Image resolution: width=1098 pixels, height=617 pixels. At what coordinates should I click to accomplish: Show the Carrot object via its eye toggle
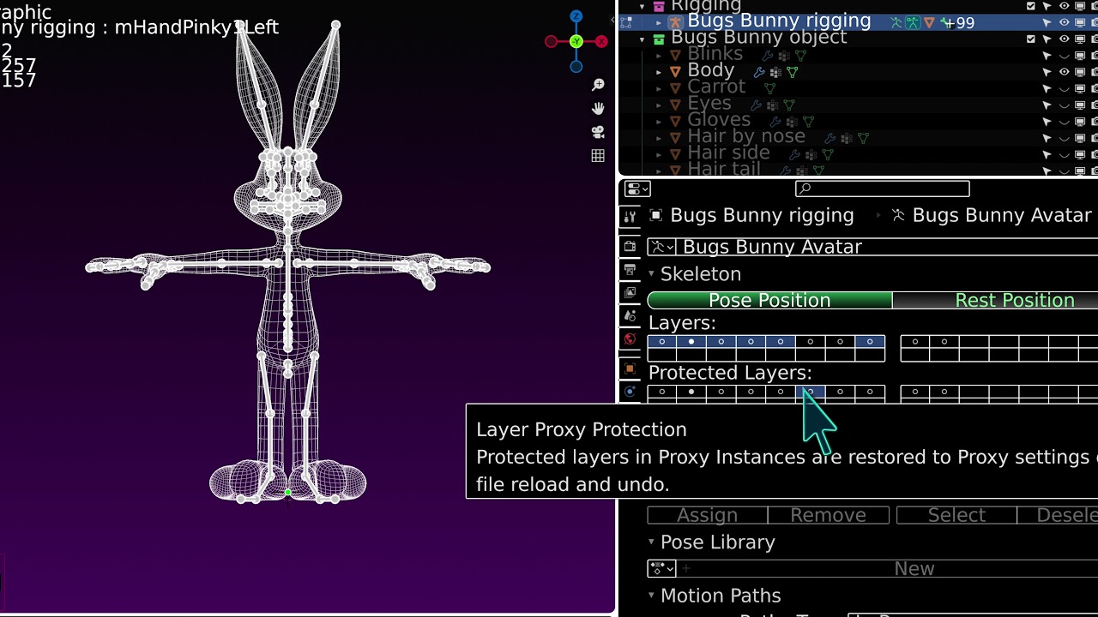pos(1065,88)
